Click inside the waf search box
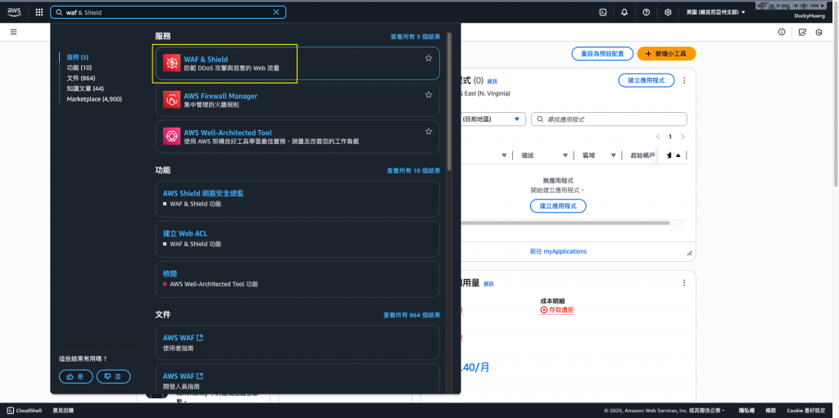839x418 pixels. (168, 12)
